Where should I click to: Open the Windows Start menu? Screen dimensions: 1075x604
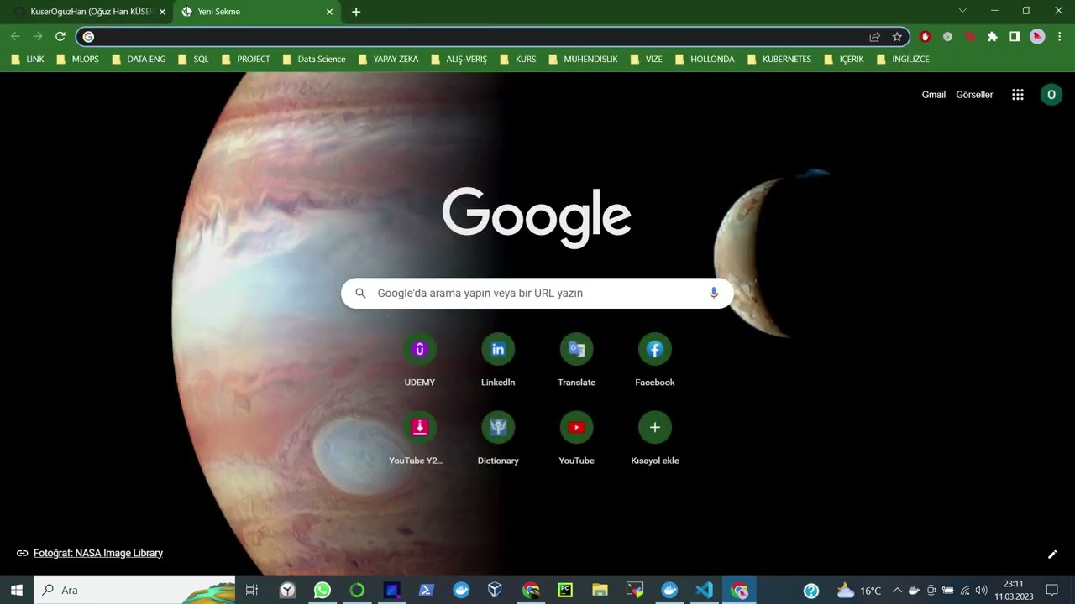tap(17, 591)
